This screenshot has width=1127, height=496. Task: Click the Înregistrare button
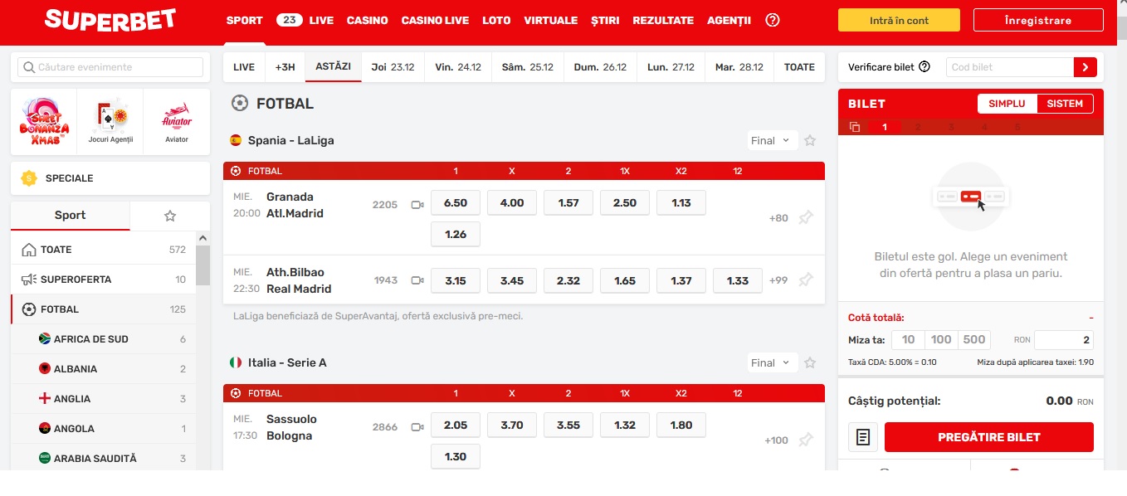1038,21
